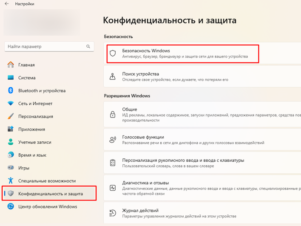The image size is (301, 226).
Task: Click the Настройки window title
Action: 25,4
